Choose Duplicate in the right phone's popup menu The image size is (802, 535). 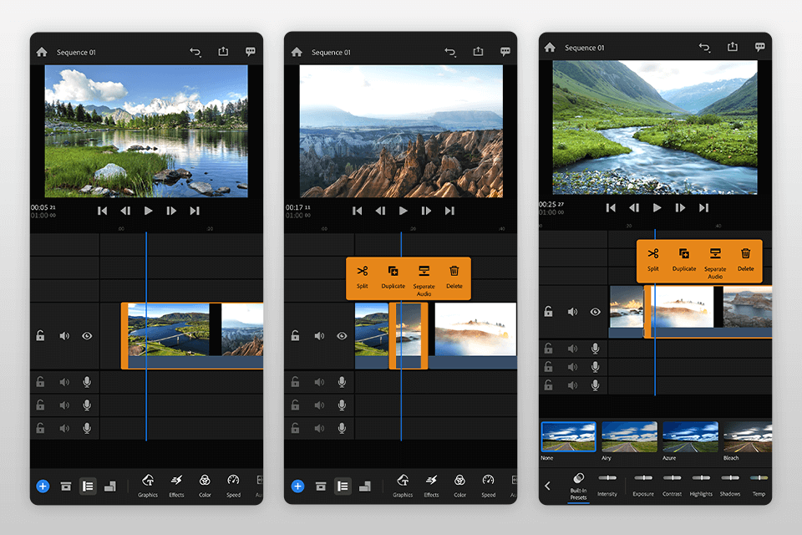[x=684, y=260]
